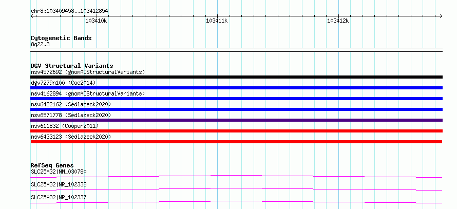This screenshot has width=457, height=209.
Task: Open dgv7279n100 (Coe2014) label
Action: [63, 83]
